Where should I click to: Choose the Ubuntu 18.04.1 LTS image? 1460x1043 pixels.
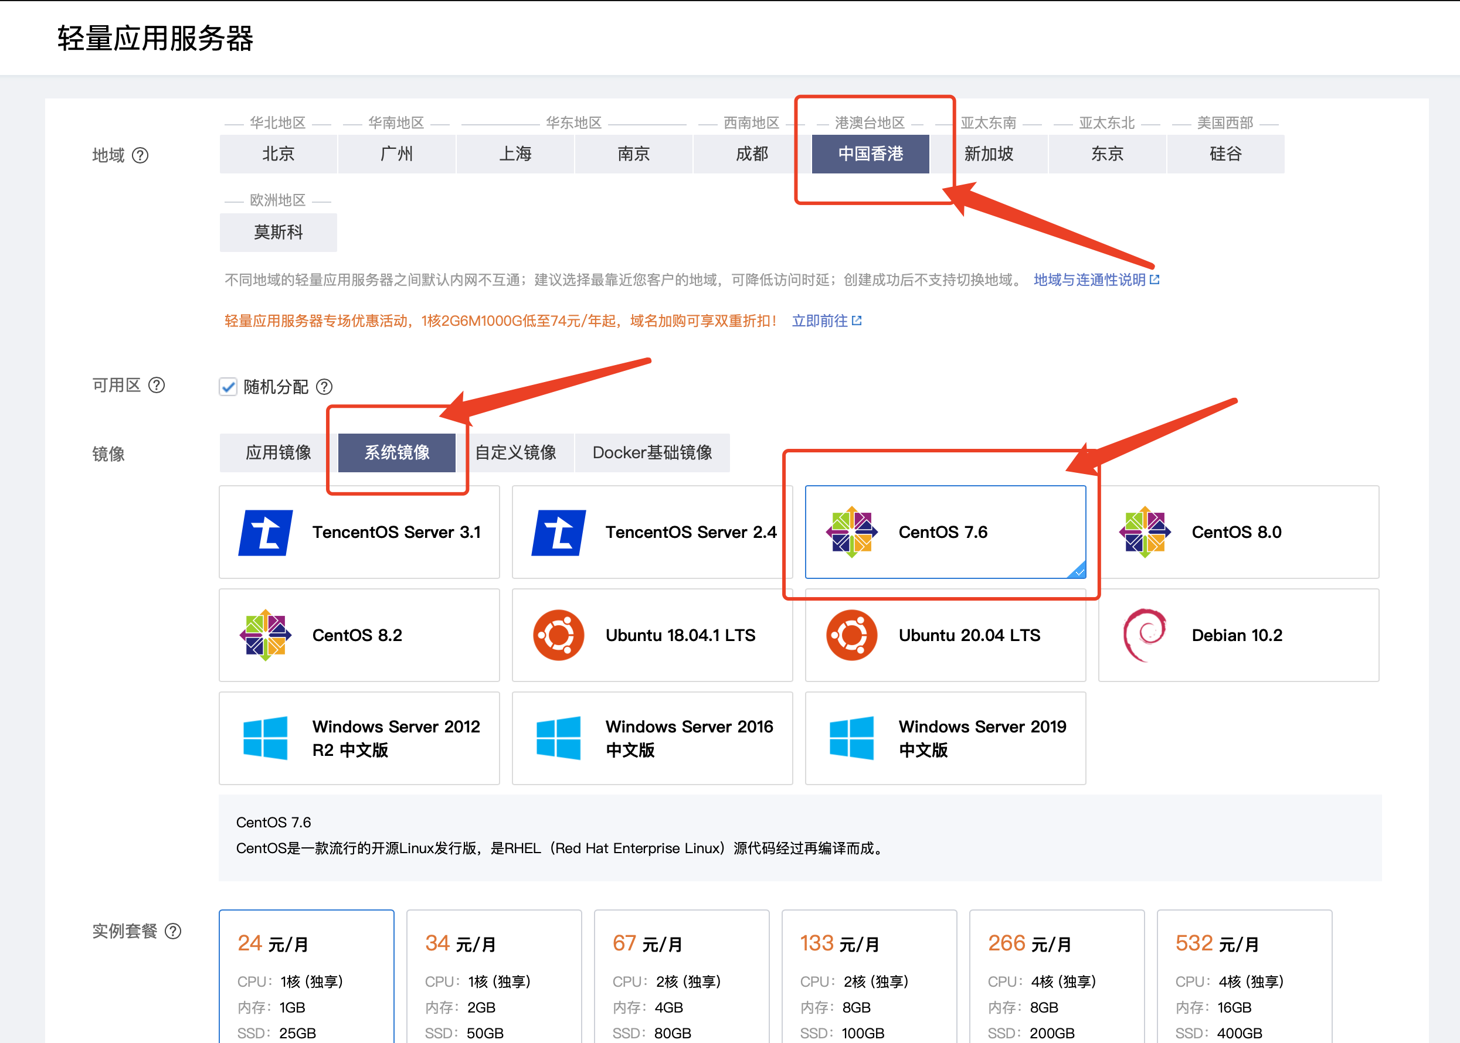click(x=652, y=635)
